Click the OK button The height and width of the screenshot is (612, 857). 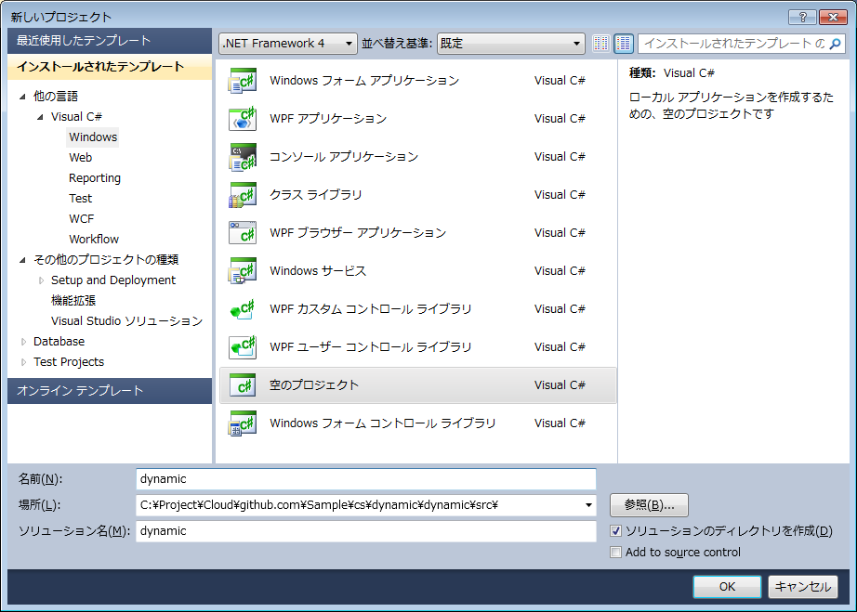(727, 586)
